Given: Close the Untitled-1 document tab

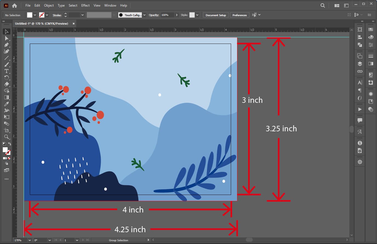Looking at the screenshot, I should 74,24.
